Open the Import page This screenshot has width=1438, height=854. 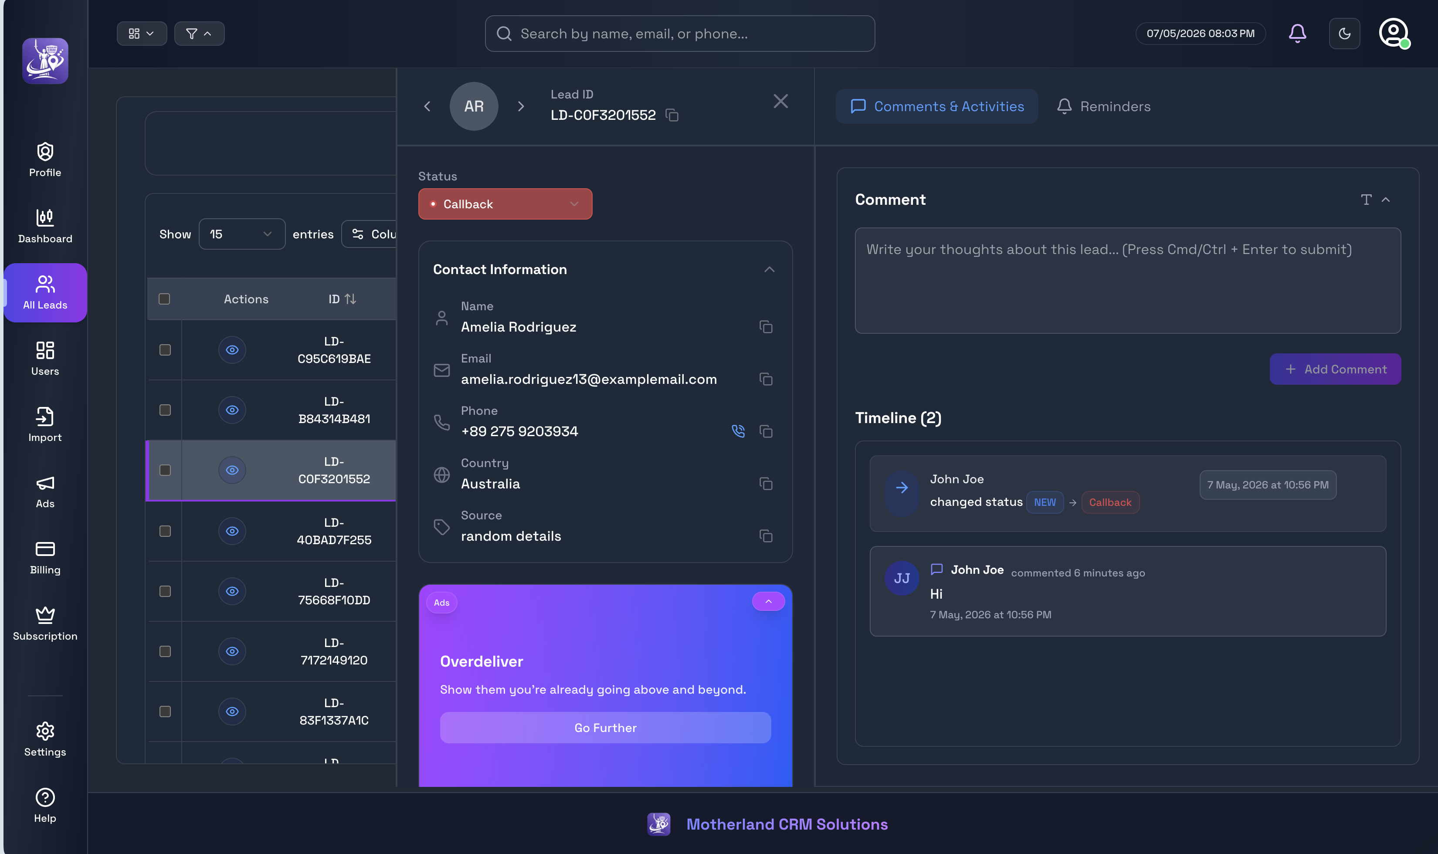(x=45, y=425)
